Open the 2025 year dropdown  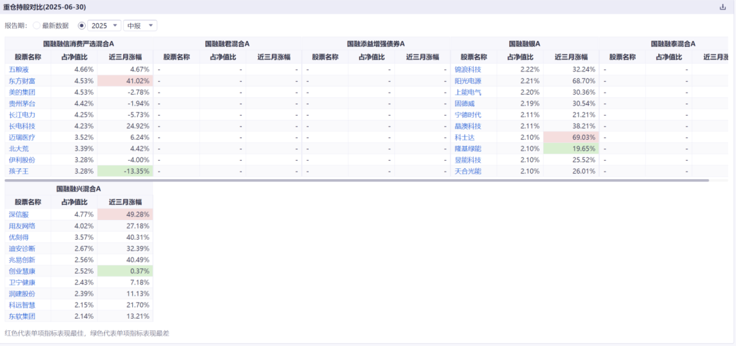pyautogui.click(x=104, y=25)
